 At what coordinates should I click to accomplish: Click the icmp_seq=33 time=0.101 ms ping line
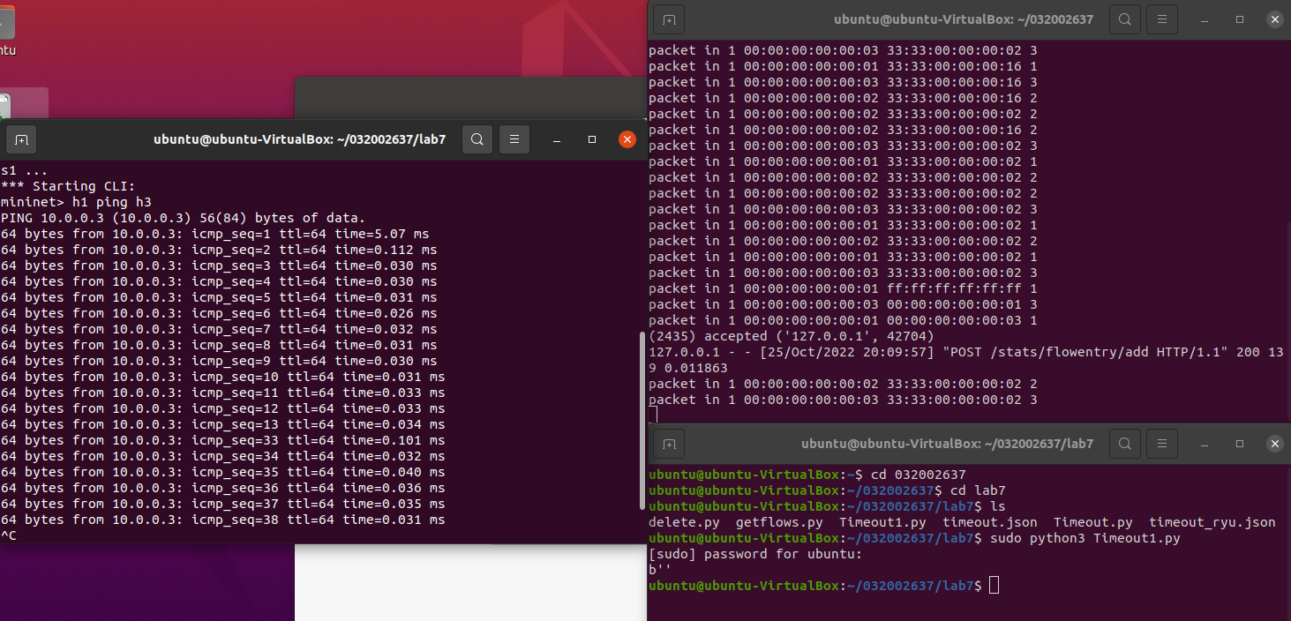pos(222,440)
